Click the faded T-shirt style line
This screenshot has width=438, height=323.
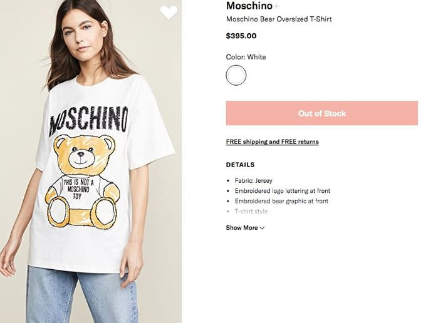[x=251, y=212]
